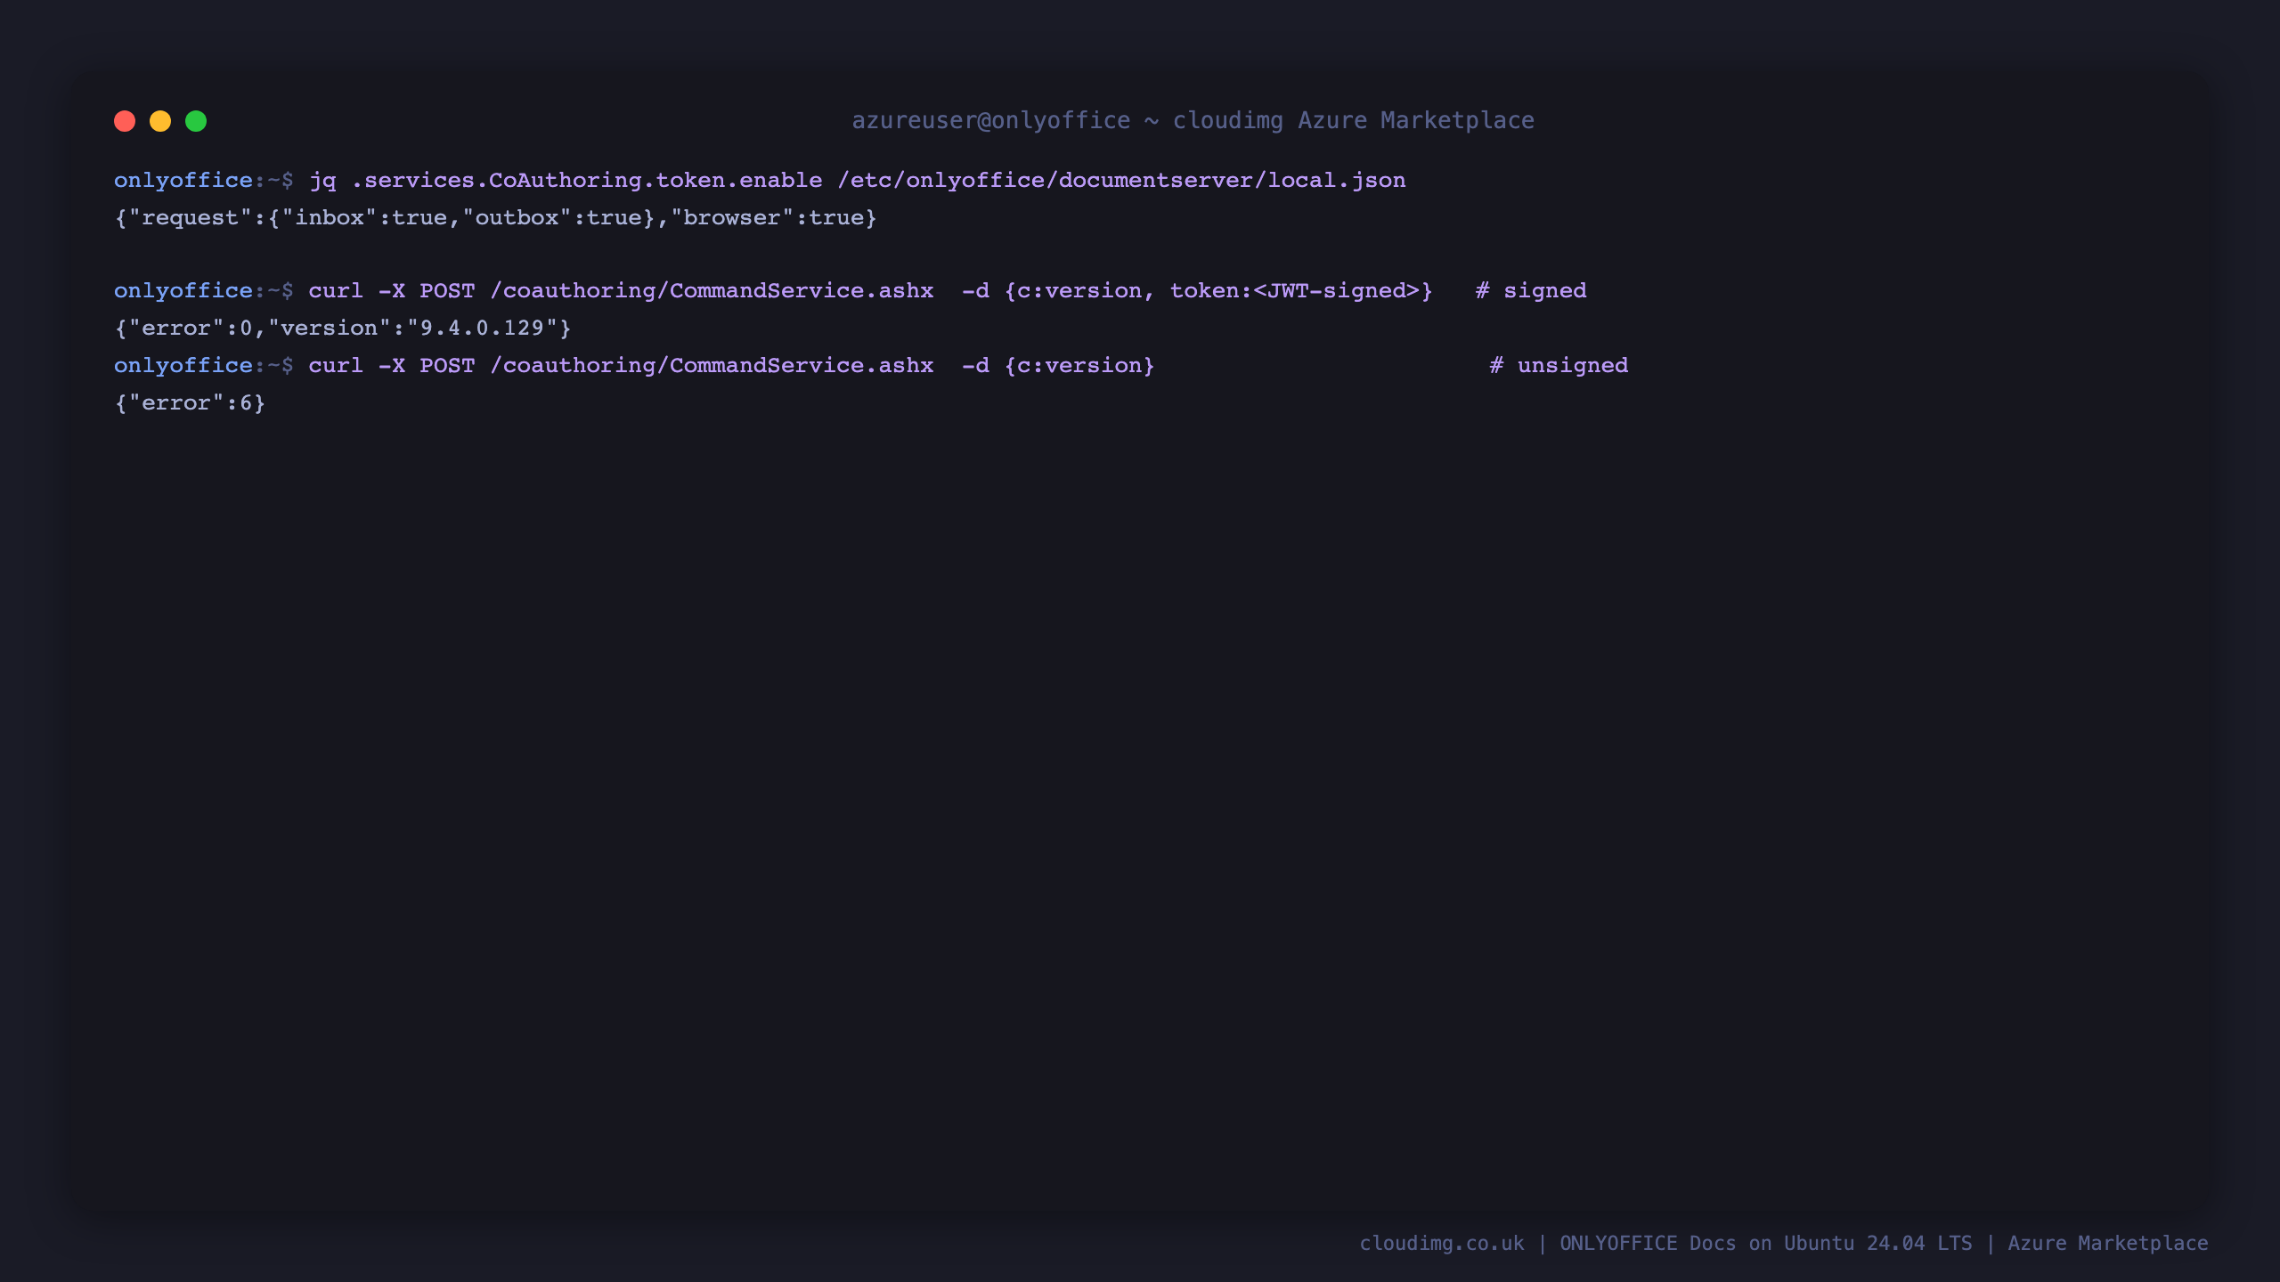
Task: Click the second onlyoffice:~$ prompt before signed curl
Action: tap(203, 291)
